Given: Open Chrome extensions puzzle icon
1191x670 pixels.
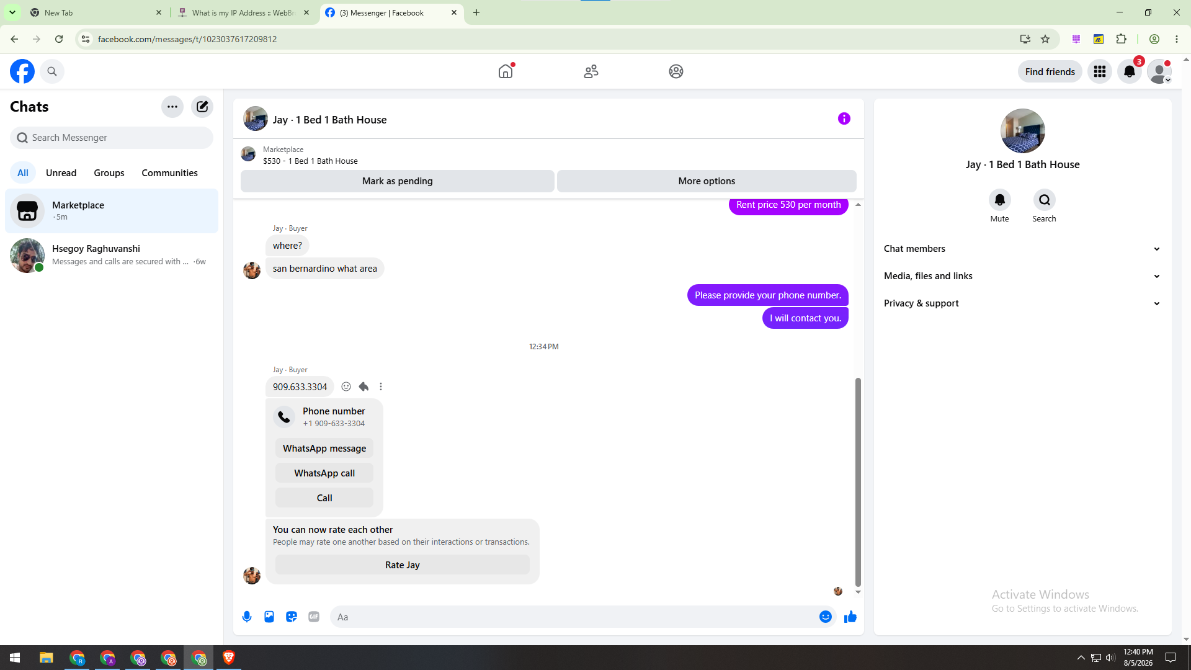Looking at the screenshot, I should coord(1121,39).
